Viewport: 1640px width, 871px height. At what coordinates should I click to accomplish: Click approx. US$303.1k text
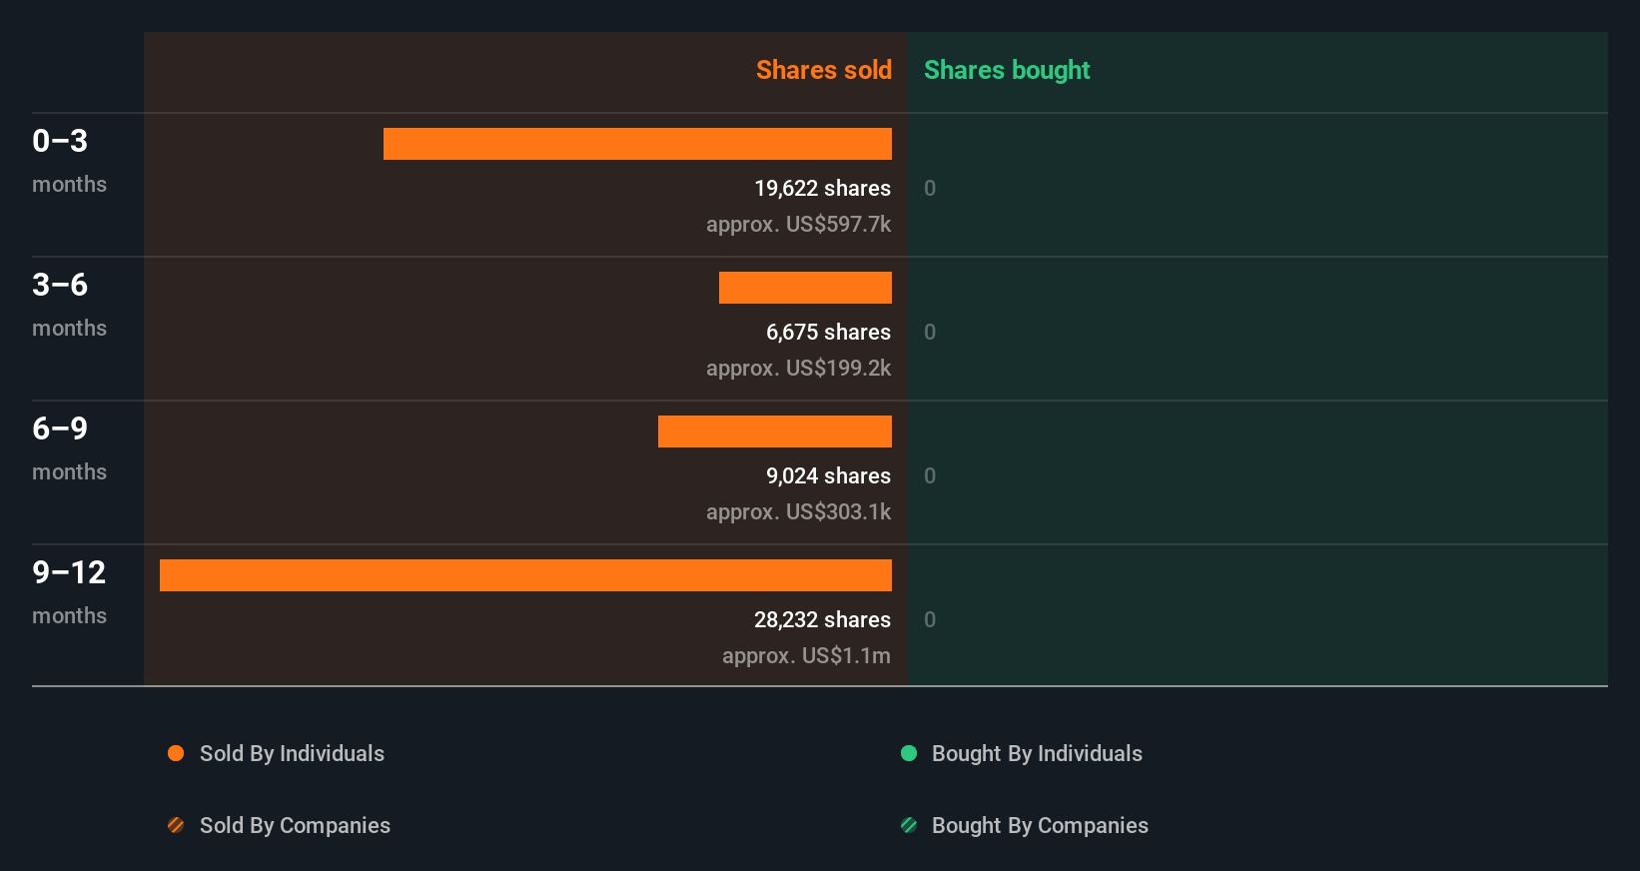pyautogui.click(x=798, y=511)
